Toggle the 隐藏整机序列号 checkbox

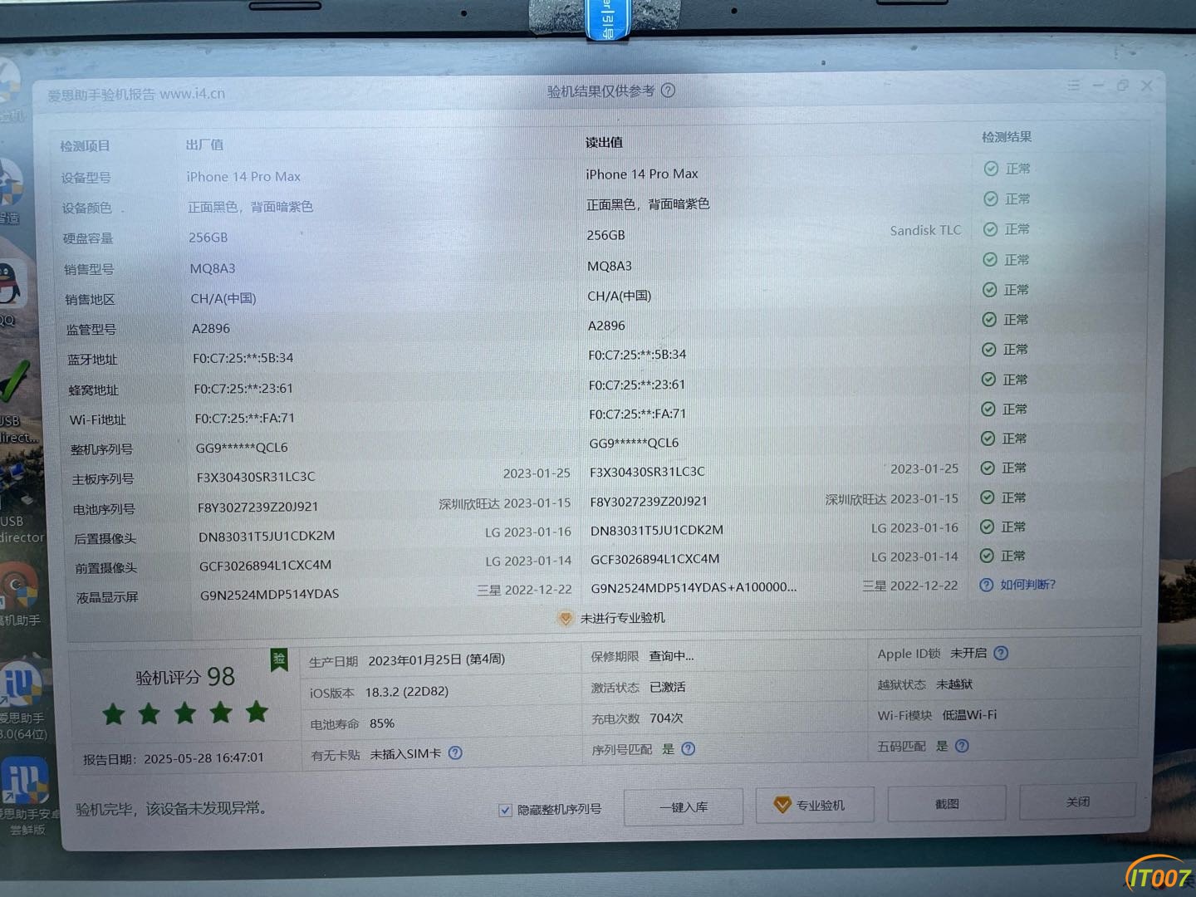pyautogui.click(x=505, y=810)
